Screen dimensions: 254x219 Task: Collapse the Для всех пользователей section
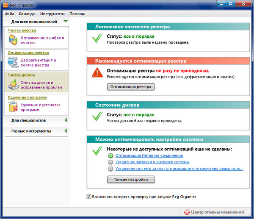[x=65, y=21]
